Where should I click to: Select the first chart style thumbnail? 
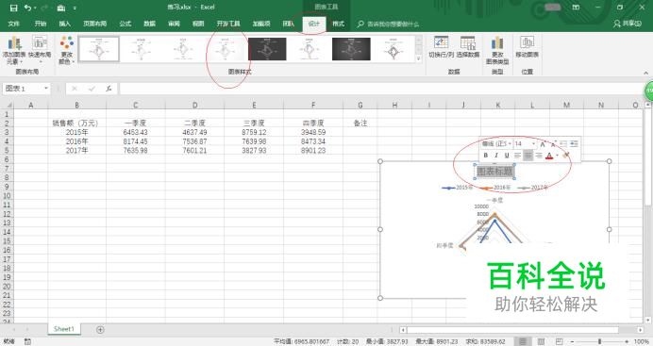point(99,49)
